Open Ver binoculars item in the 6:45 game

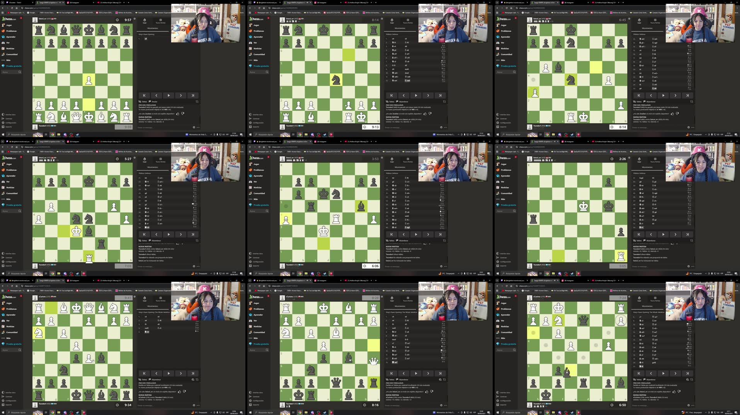(x=501, y=42)
